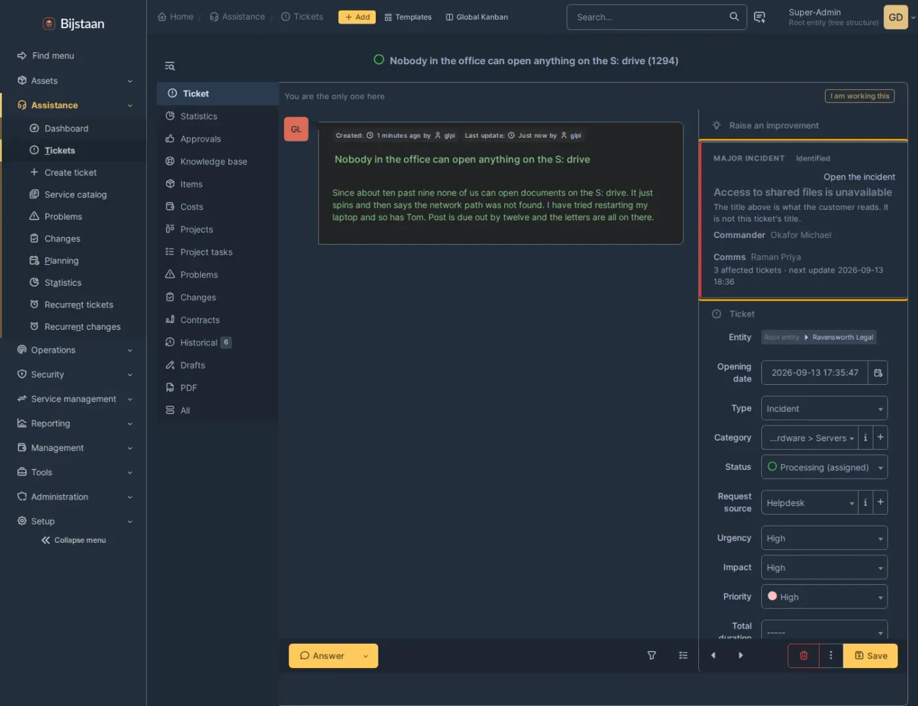This screenshot has width=918, height=706.
Task: Open the Priority dropdown
Action: [824, 597]
